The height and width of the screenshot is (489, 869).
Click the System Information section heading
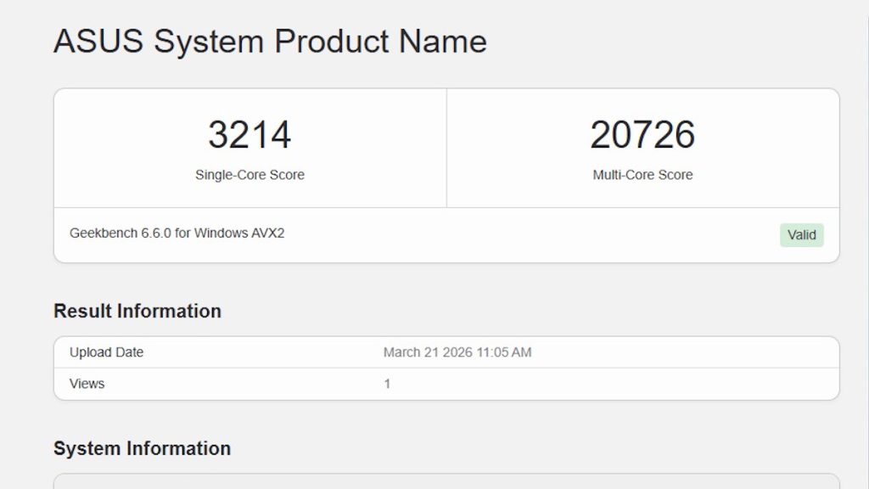[142, 448]
